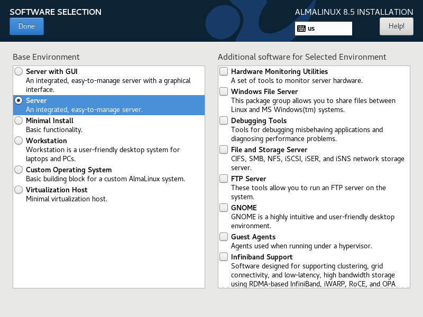Open the Help! dialog

pos(396,26)
